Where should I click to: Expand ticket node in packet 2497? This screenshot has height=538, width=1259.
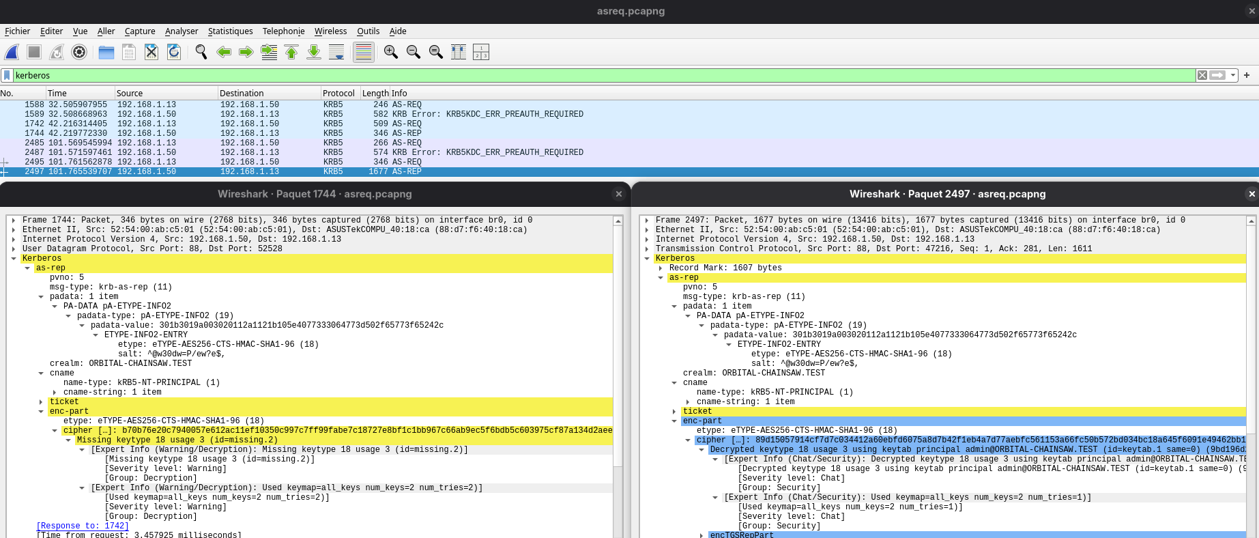click(x=674, y=411)
